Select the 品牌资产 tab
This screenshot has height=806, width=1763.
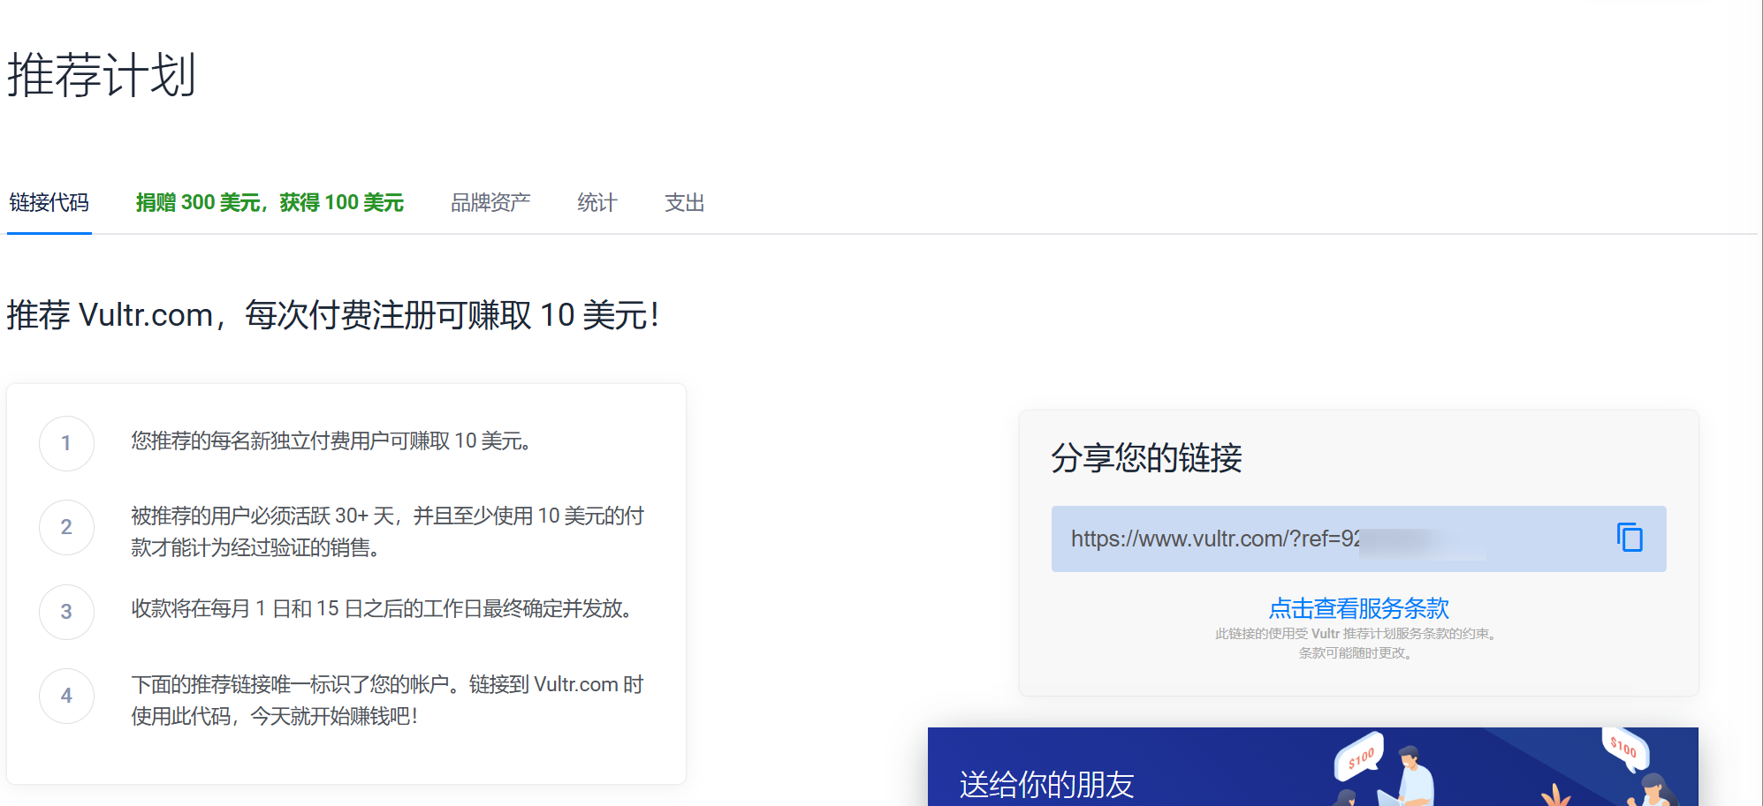490,203
